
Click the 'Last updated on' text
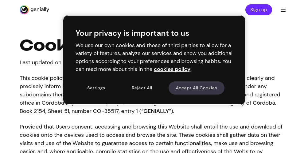point(41,63)
